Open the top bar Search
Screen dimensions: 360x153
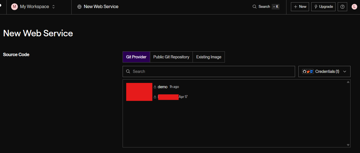click(266, 7)
